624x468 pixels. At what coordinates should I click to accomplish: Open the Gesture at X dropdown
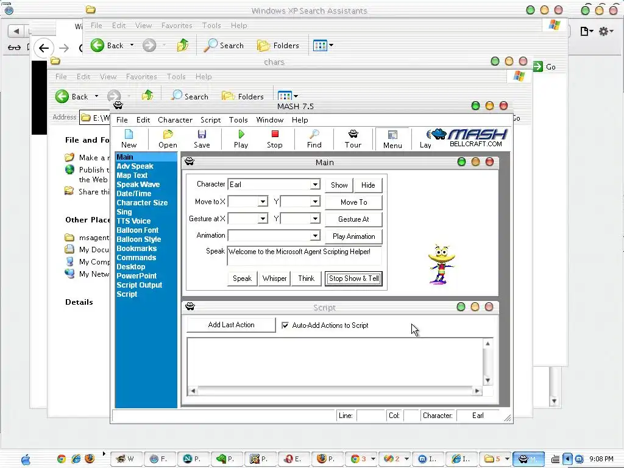[x=263, y=219]
